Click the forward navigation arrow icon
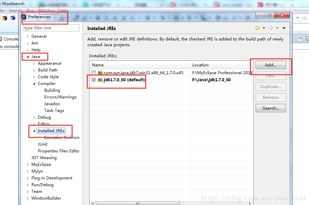This screenshot has height=205, width=309. click(271, 28)
